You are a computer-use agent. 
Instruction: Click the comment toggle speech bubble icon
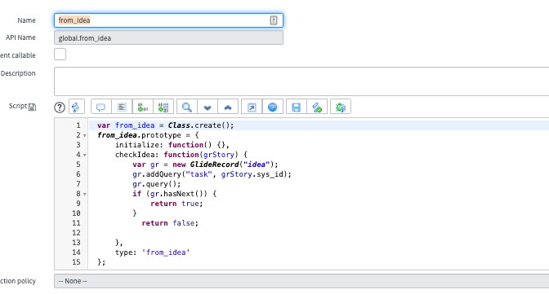[100, 107]
